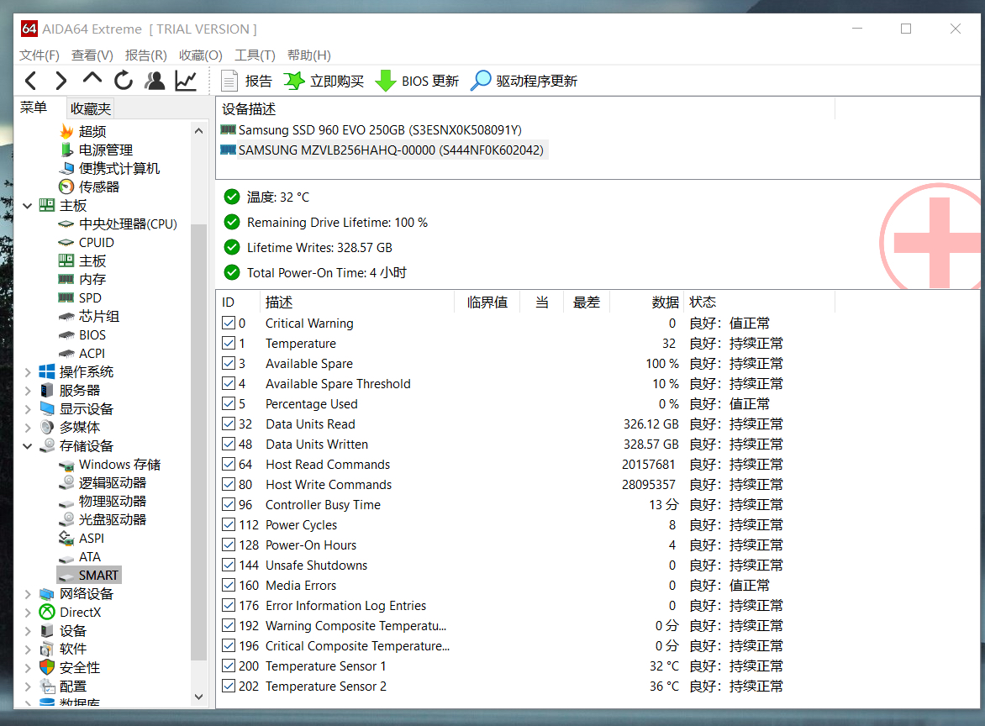The height and width of the screenshot is (726, 985).
Task: Select the 显示设备 monitor icon
Action: [x=47, y=408]
